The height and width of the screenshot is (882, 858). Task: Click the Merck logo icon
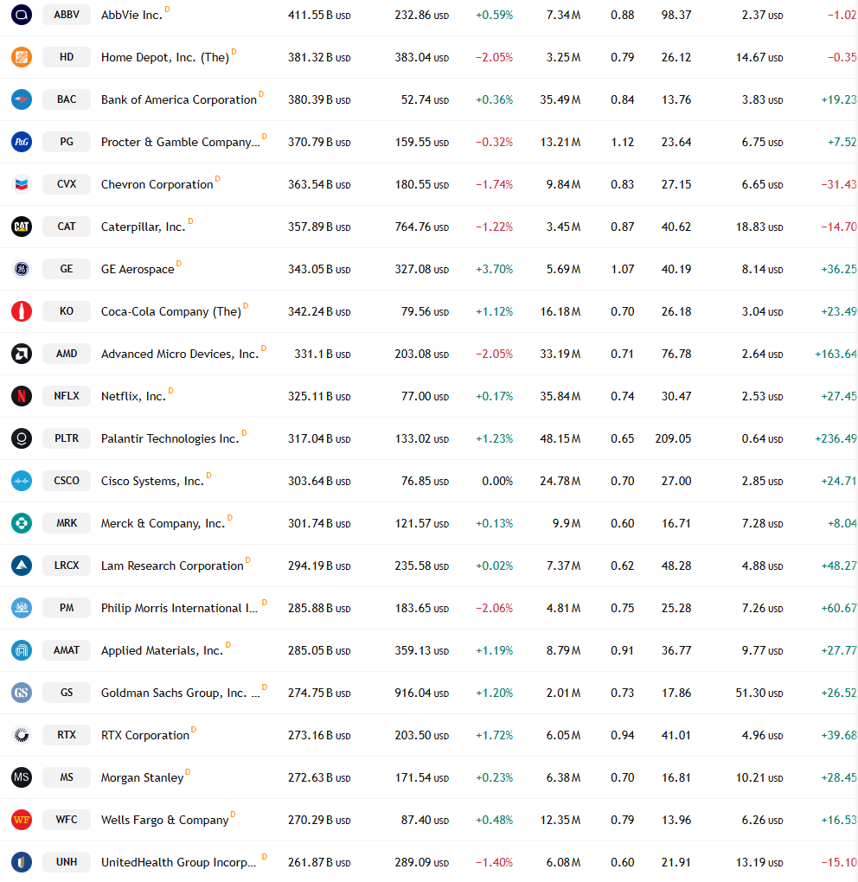tap(22, 523)
